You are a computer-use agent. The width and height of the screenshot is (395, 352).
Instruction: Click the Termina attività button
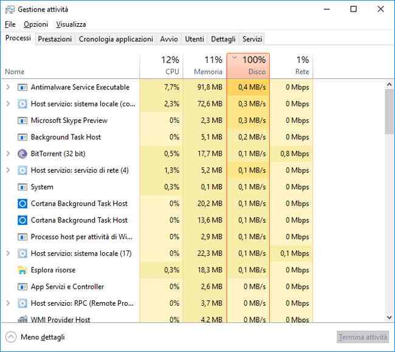coord(363,337)
